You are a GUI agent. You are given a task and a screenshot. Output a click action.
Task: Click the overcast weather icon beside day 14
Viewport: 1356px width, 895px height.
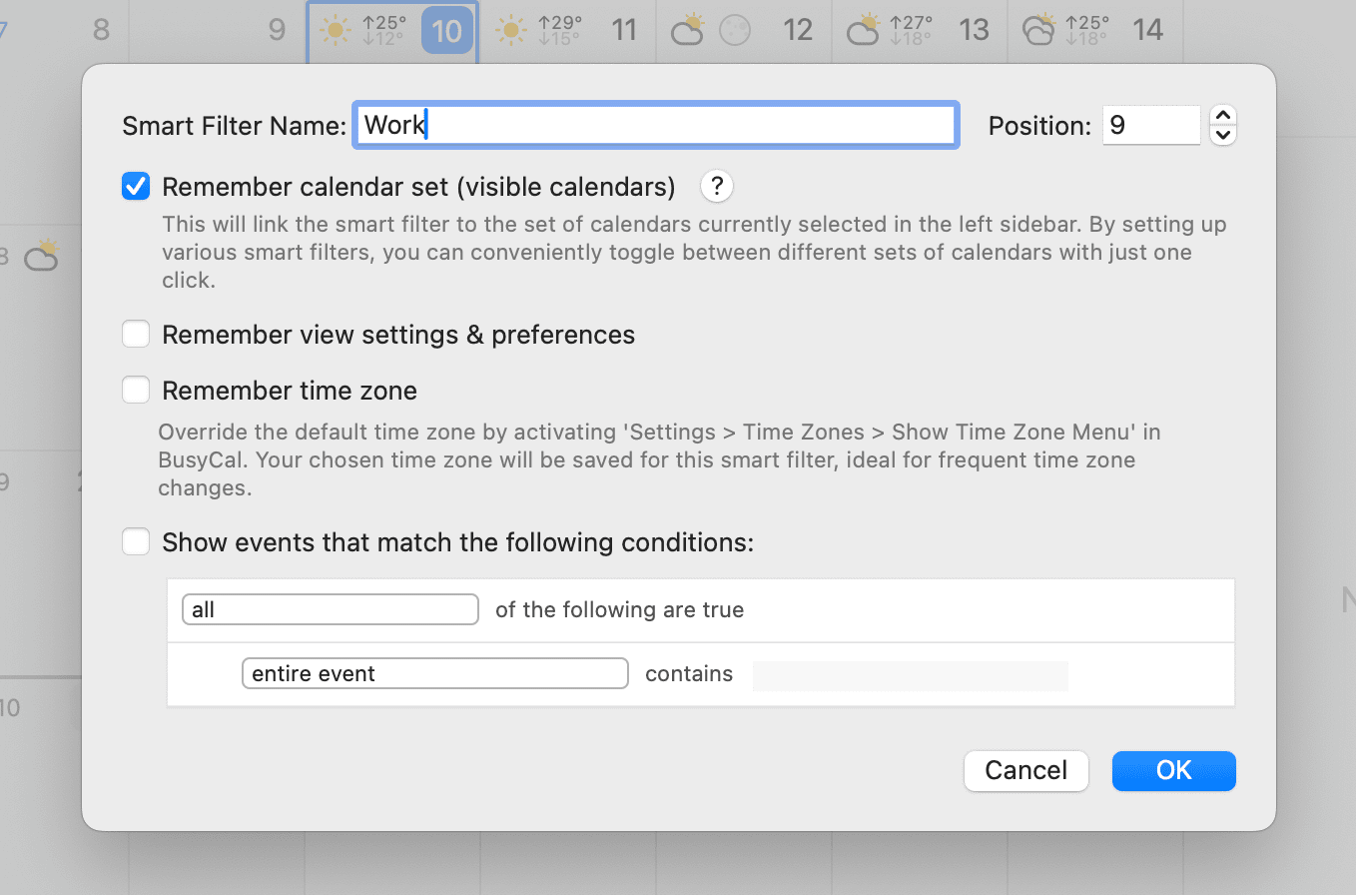pos(1038,30)
